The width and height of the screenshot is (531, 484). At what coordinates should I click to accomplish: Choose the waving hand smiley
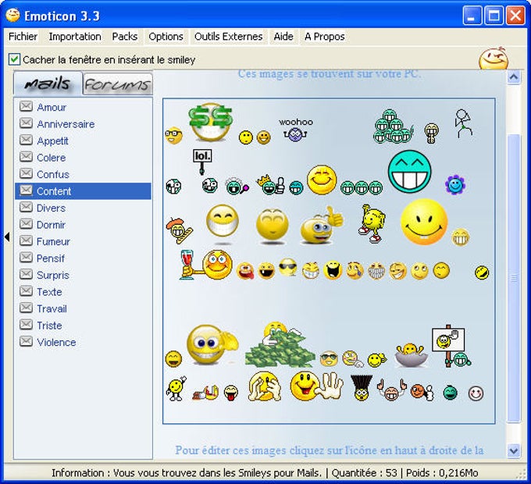click(x=316, y=386)
